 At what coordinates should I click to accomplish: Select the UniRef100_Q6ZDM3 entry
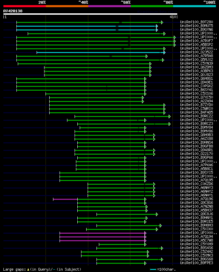(196, 67)
